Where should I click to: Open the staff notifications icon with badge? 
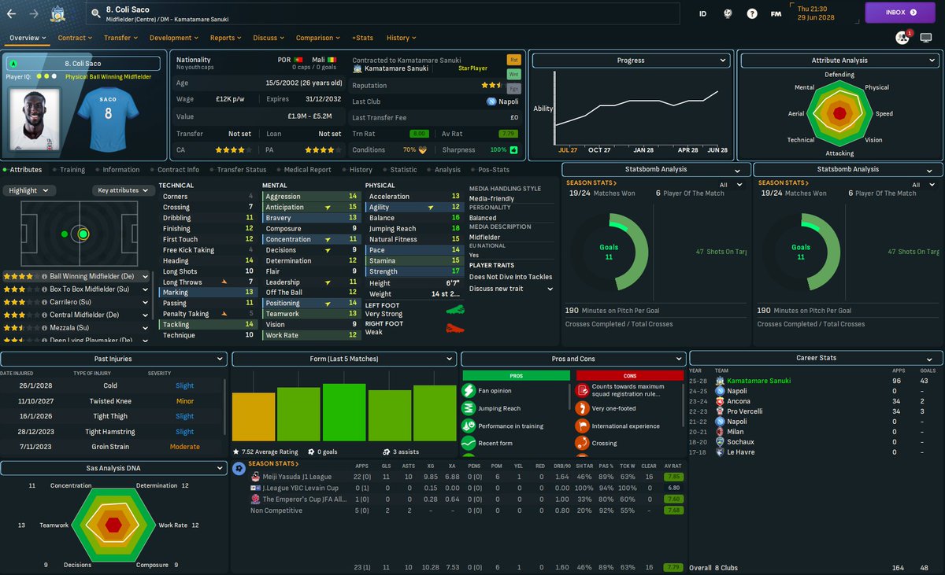coord(902,37)
